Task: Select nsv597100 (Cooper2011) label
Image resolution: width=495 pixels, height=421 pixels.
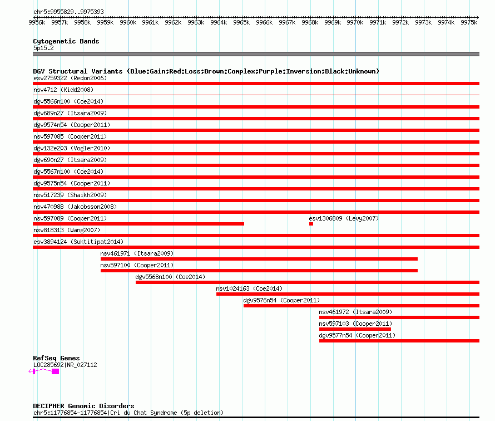Action: (x=137, y=265)
